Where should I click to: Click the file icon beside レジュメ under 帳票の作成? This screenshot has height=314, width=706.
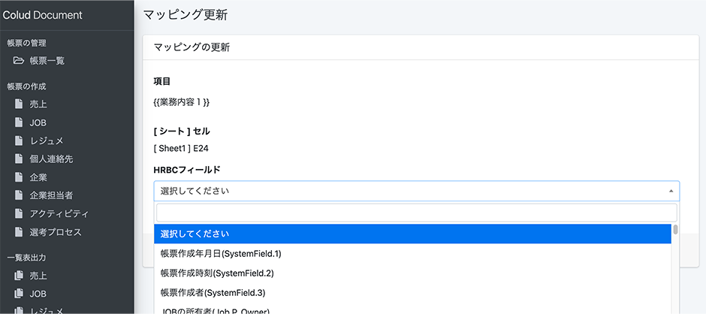click(19, 141)
